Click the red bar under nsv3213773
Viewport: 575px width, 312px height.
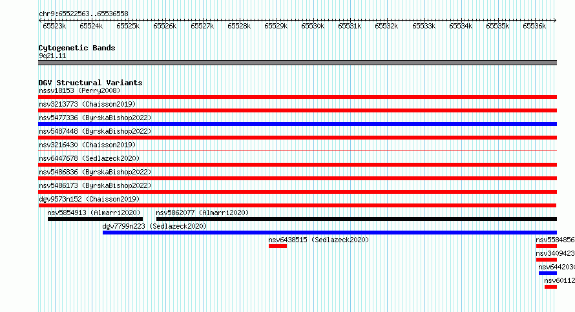(297, 110)
